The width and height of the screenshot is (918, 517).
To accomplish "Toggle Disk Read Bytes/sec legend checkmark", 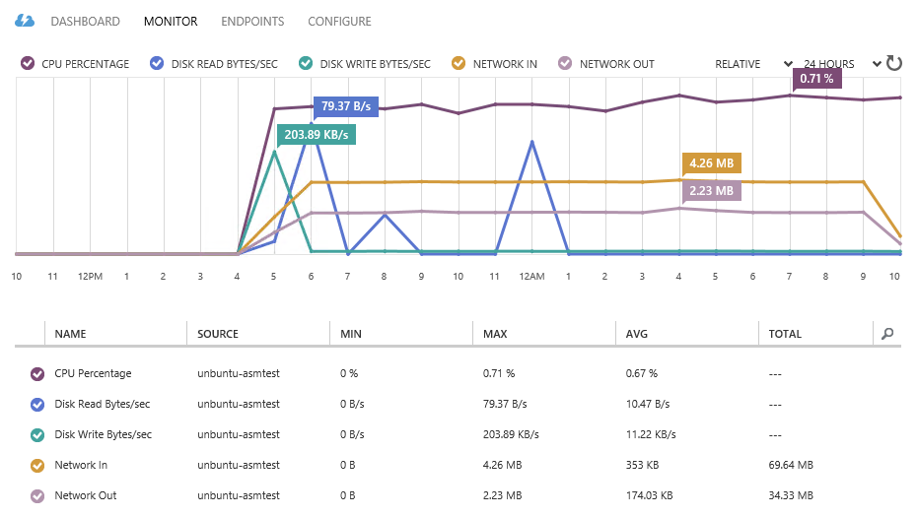I will click(157, 64).
